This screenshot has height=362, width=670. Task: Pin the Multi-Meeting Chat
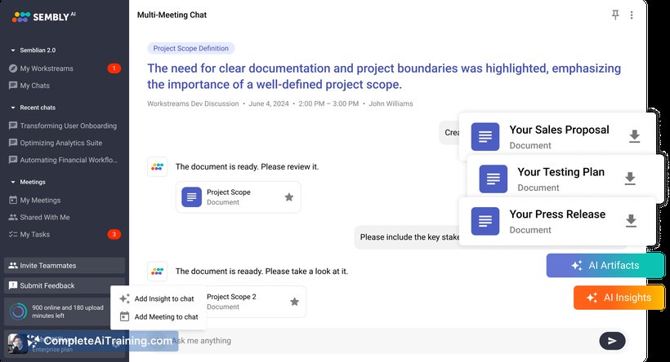pos(615,15)
